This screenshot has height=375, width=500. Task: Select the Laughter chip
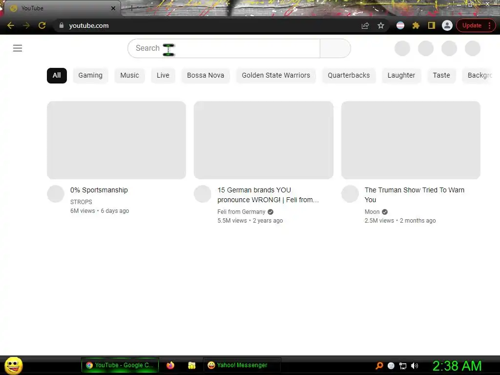[x=401, y=76]
